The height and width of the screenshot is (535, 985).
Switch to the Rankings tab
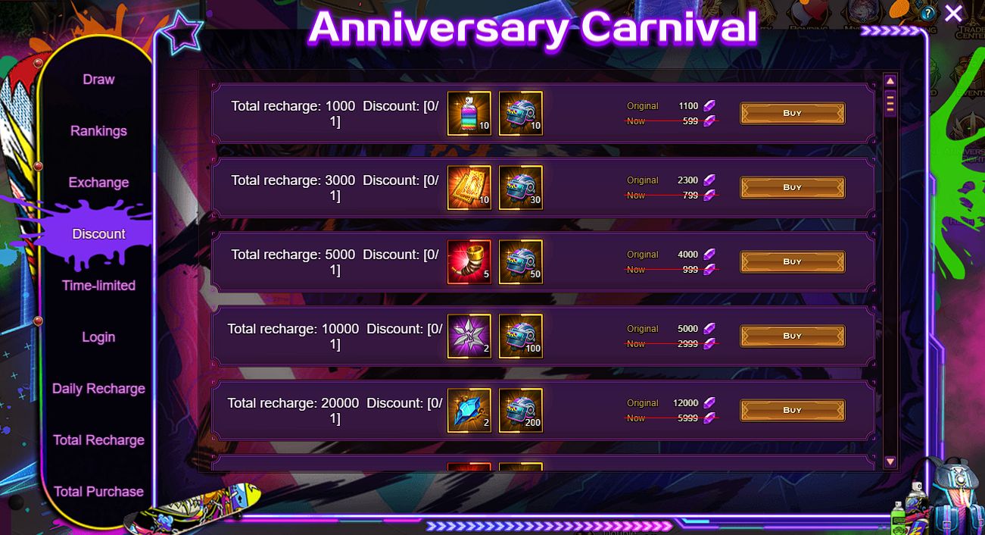coord(98,131)
